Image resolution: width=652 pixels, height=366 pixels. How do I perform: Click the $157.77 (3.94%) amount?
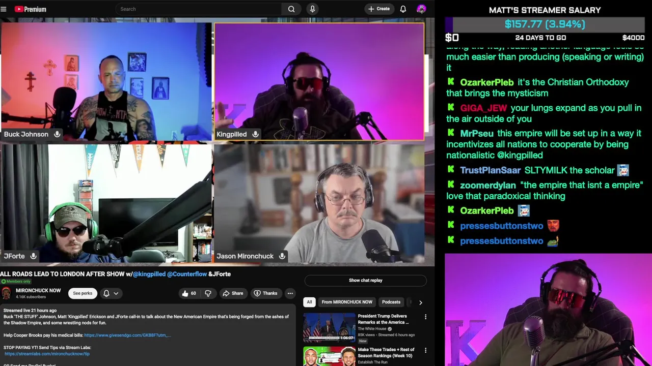pos(545,24)
